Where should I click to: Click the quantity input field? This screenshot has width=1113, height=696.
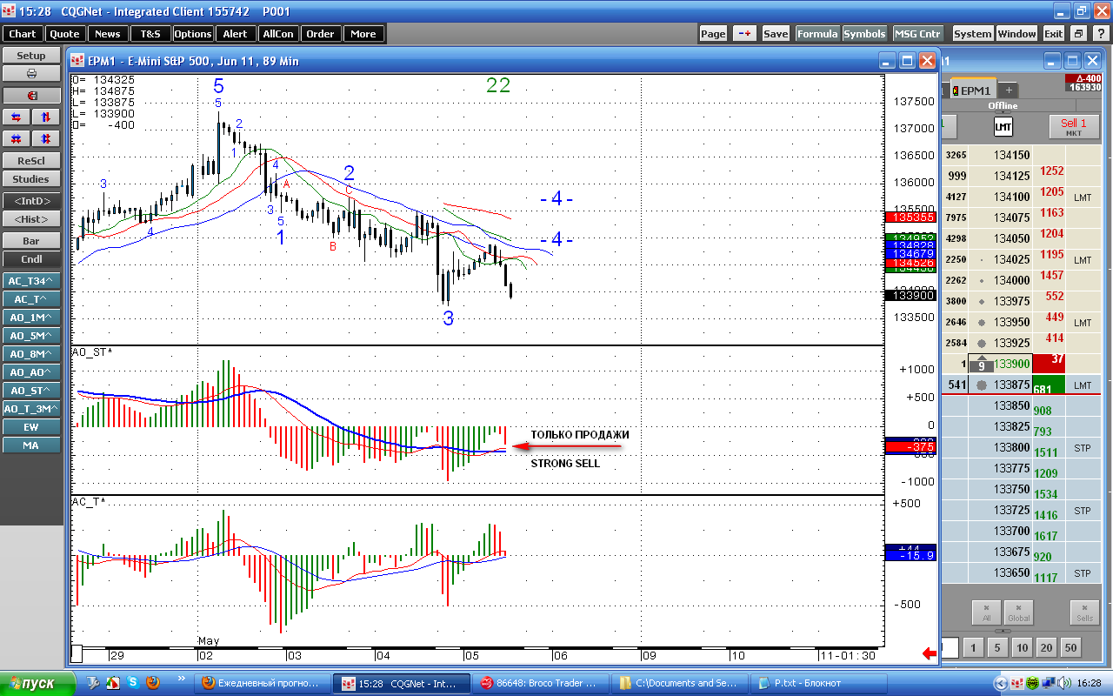click(x=949, y=647)
